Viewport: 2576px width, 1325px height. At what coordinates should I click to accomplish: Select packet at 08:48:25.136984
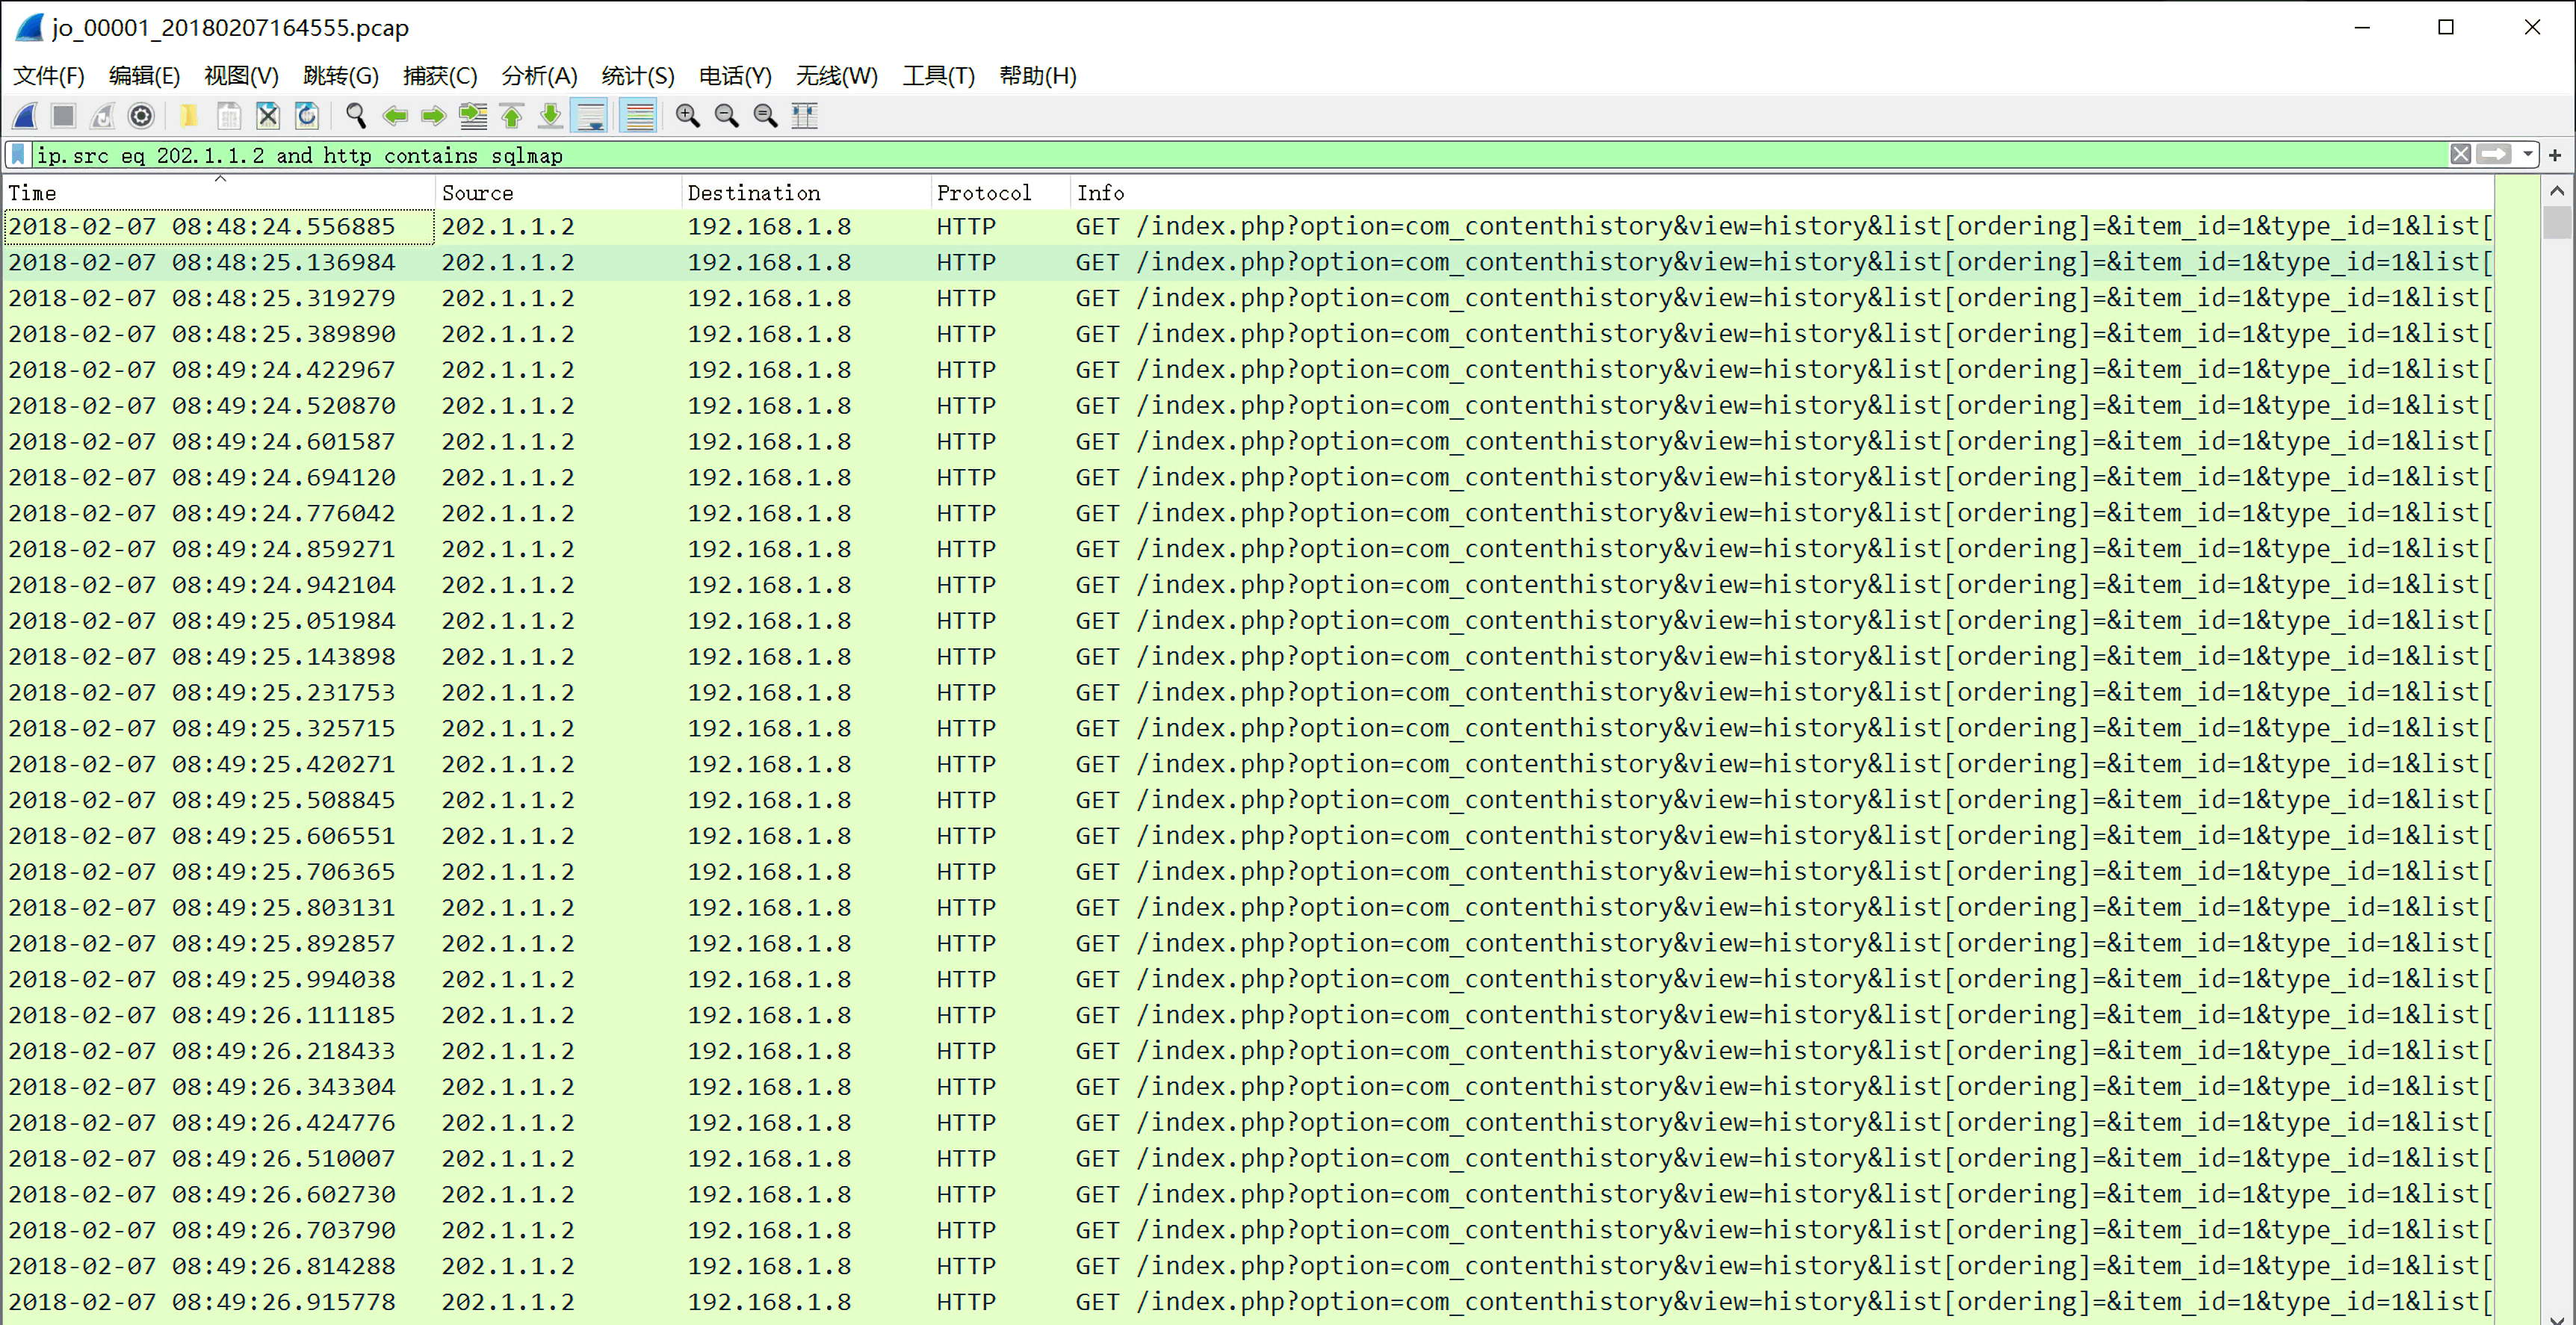point(1248,263)
